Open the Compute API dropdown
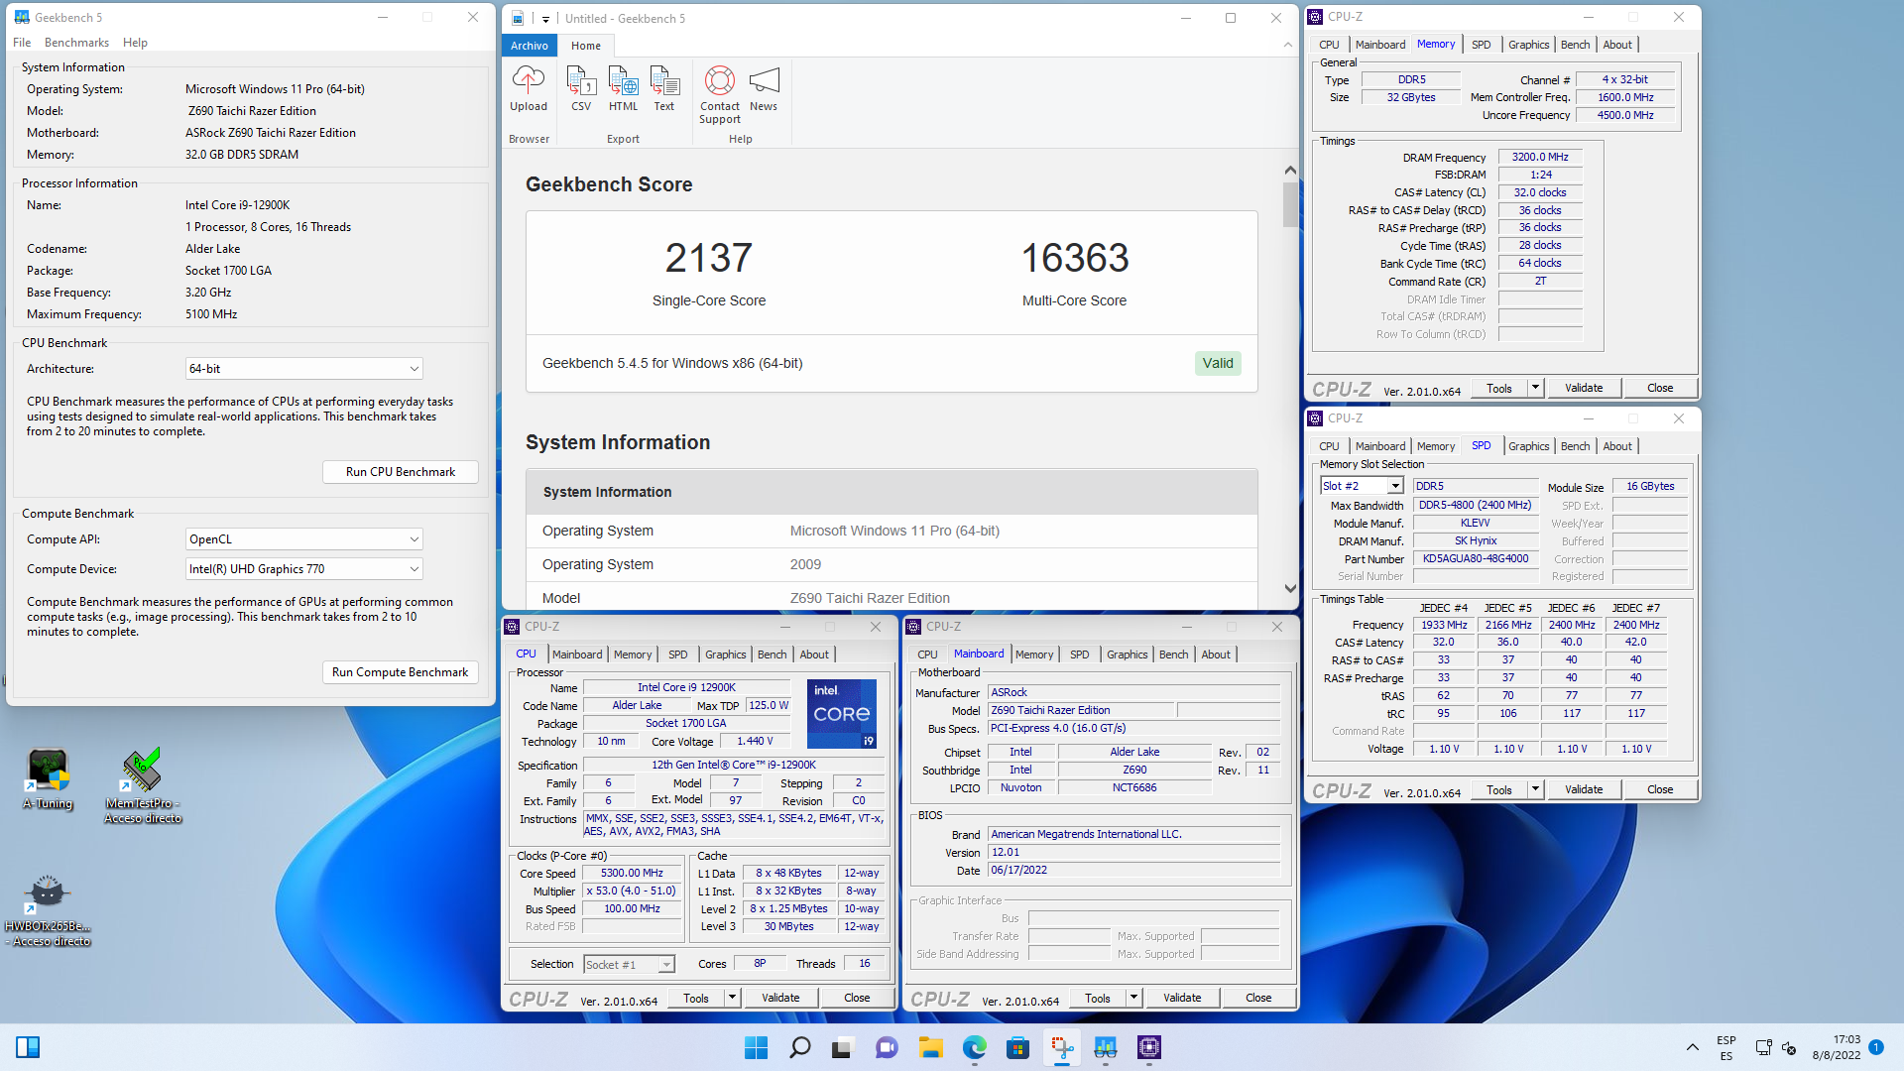 tap(303, 539)
